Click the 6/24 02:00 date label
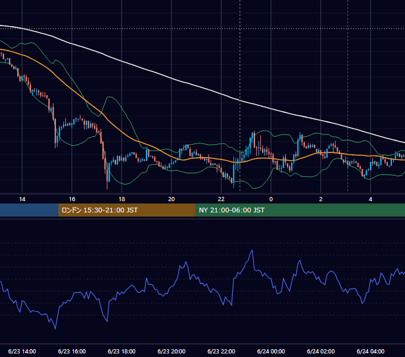The width and height of the screenshot is (405, 357). 320,351
